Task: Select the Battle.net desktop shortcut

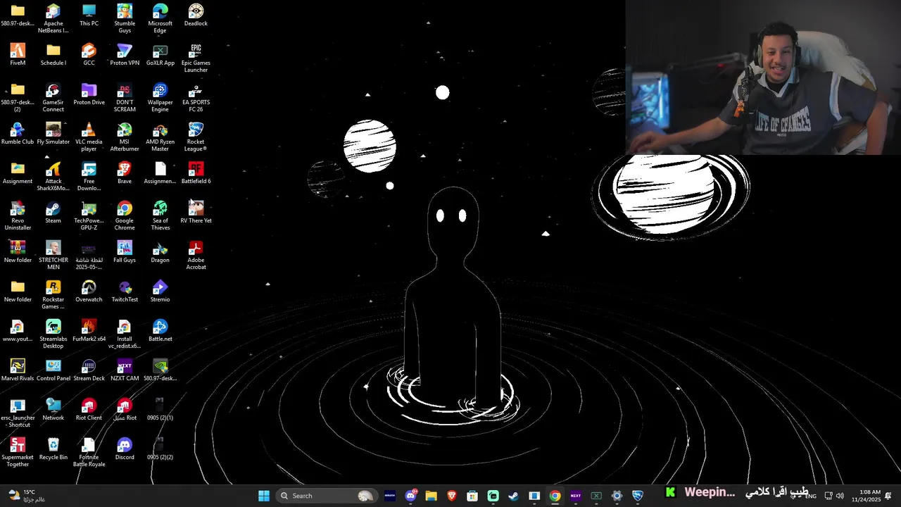Action: (160, 330)
